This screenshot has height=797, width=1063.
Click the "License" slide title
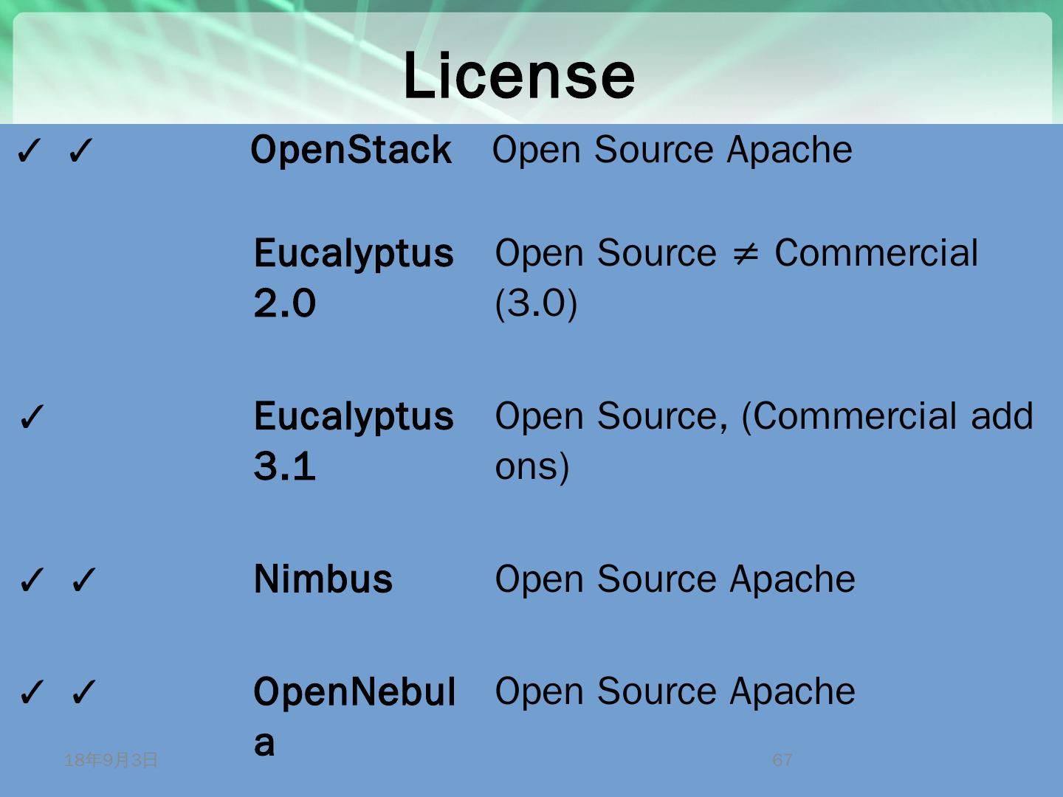point(518,75)
